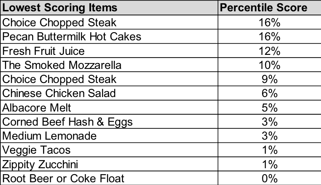Click the 9% percentile score cell

pyautogui.click(x=269, y=79)
